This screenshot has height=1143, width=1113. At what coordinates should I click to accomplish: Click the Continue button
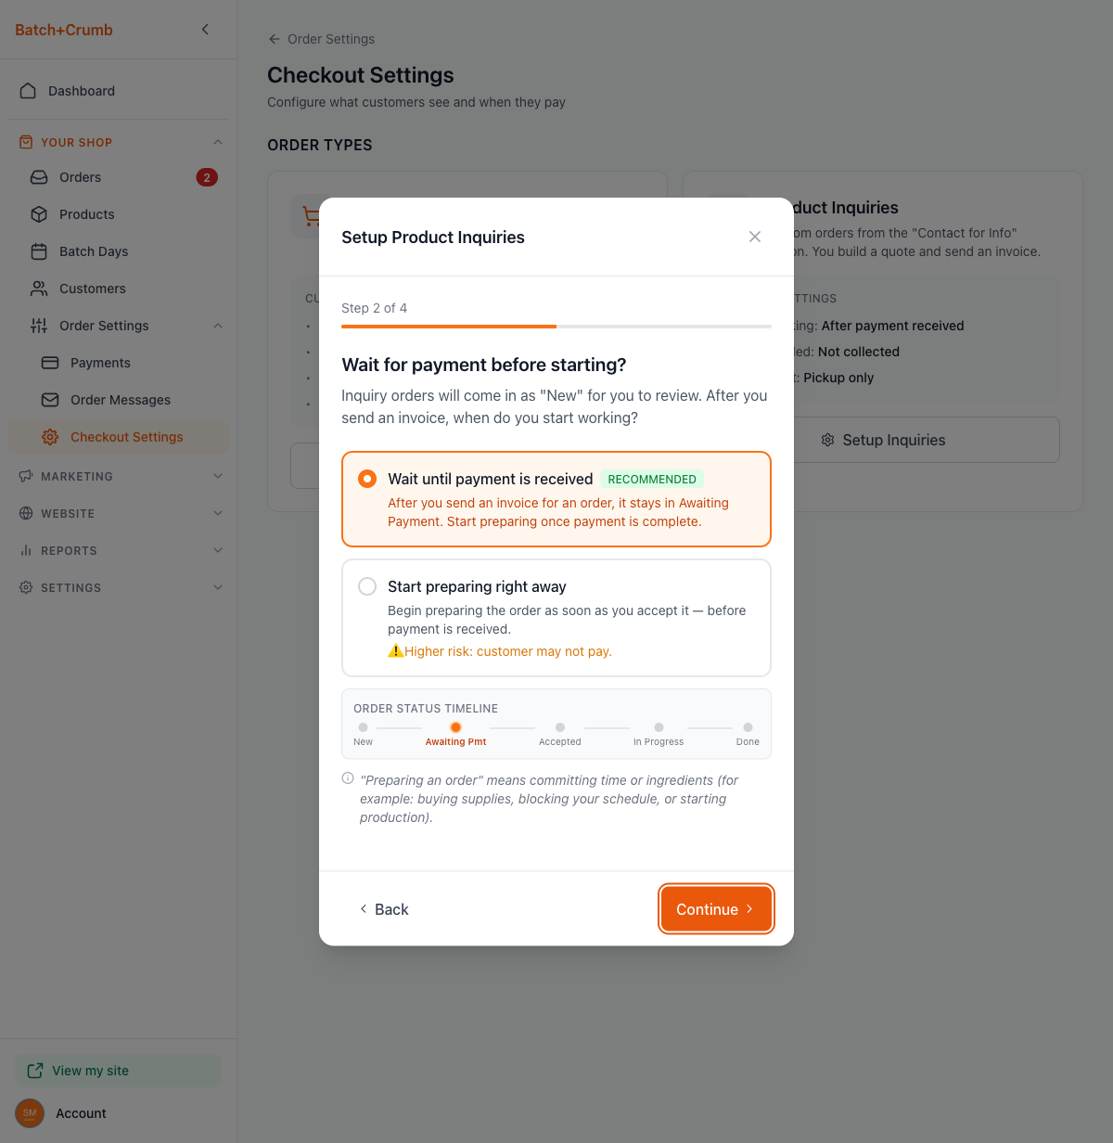pyautogui.click(x=715, y=909)
